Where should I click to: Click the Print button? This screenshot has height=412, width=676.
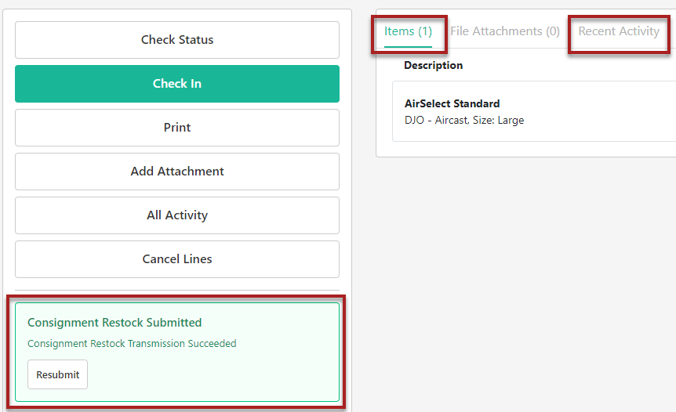pos(177,128)
